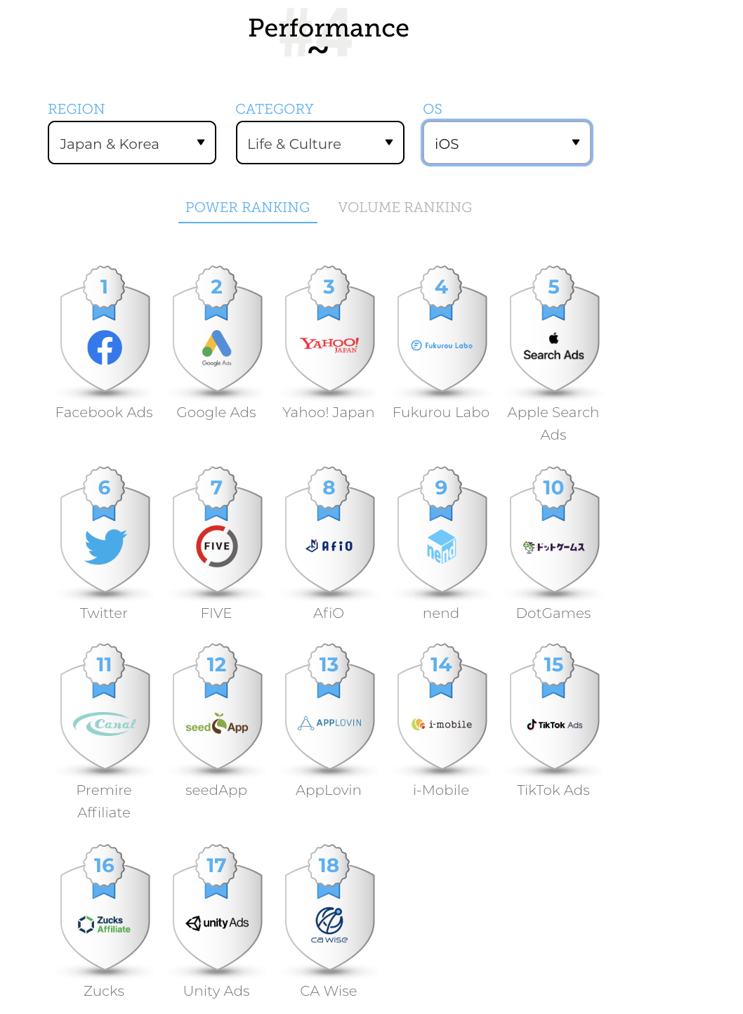The image size is (743, 1014).
Task: Click the AppLovin name label
Action: 329,790
